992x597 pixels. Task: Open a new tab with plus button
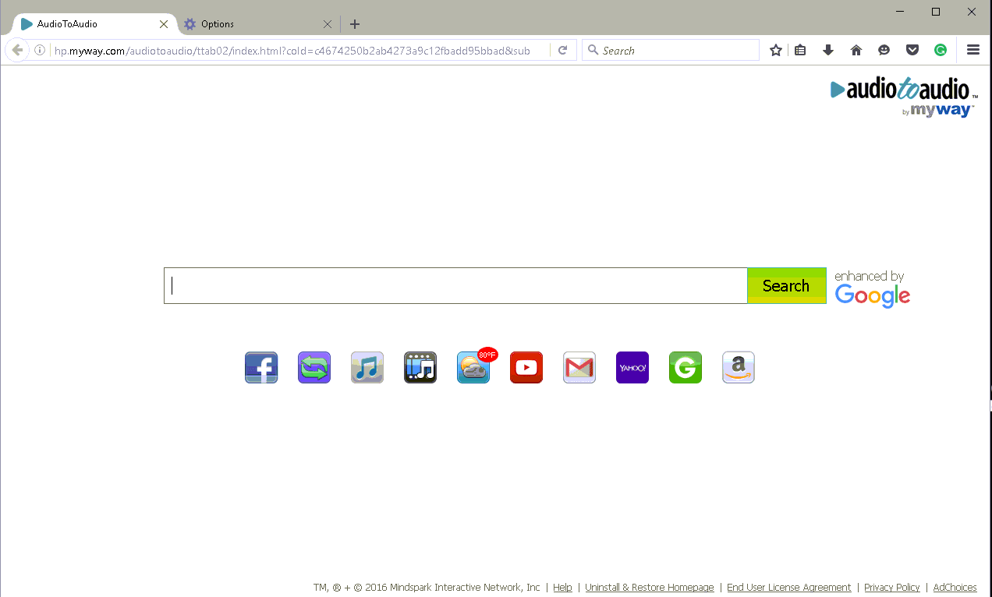tap(355, 24)
